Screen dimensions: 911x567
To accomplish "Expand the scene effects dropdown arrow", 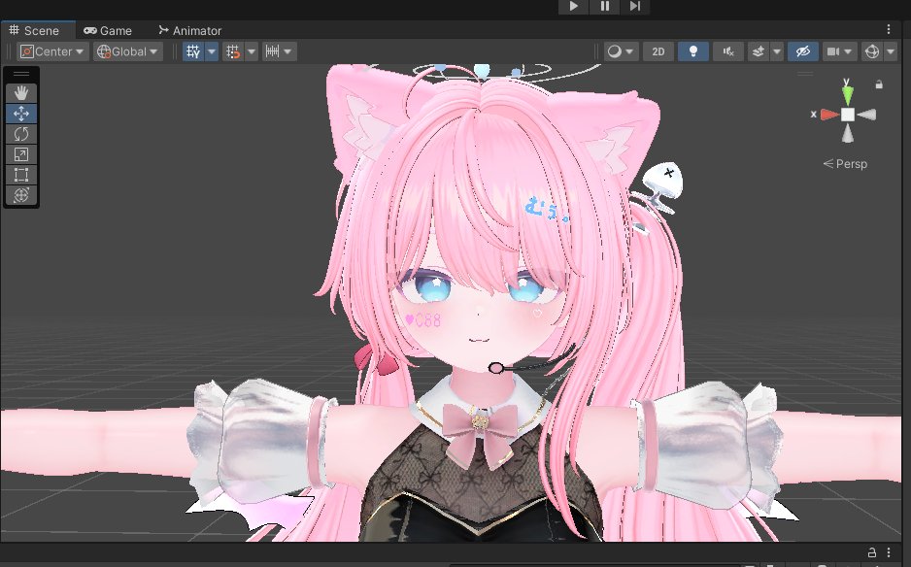I will pos(777,51).
